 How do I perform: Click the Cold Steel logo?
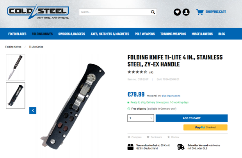point(38,12)
